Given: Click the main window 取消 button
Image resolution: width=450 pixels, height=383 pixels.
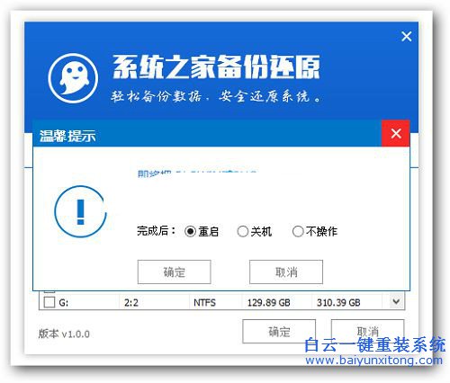Looking at the screenshot, I should pos(367,331).
